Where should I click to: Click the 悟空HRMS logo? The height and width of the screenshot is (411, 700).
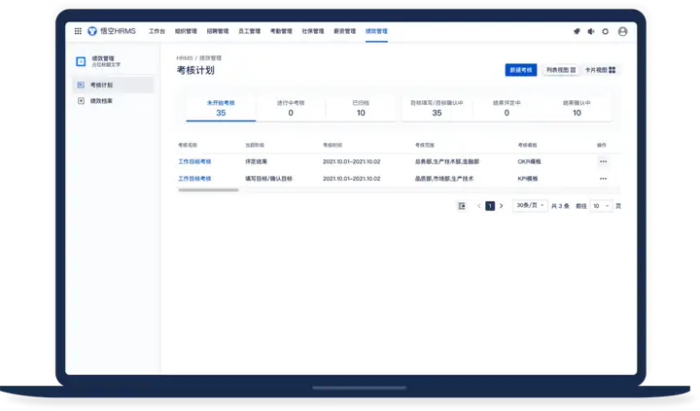(x=112, y=31)
